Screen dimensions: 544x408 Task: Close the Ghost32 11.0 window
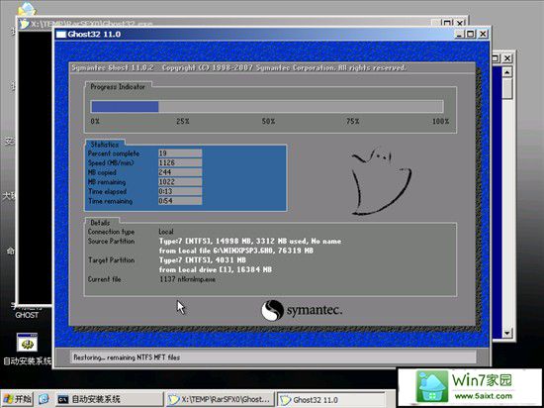click(x=483, y=34)
